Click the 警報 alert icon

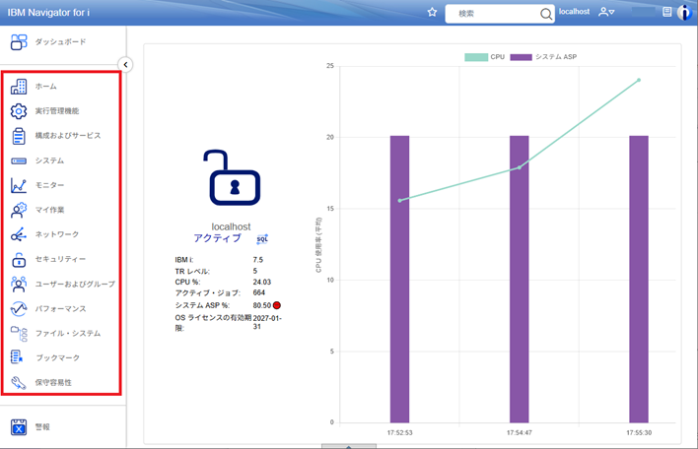(x=19, y=427)
